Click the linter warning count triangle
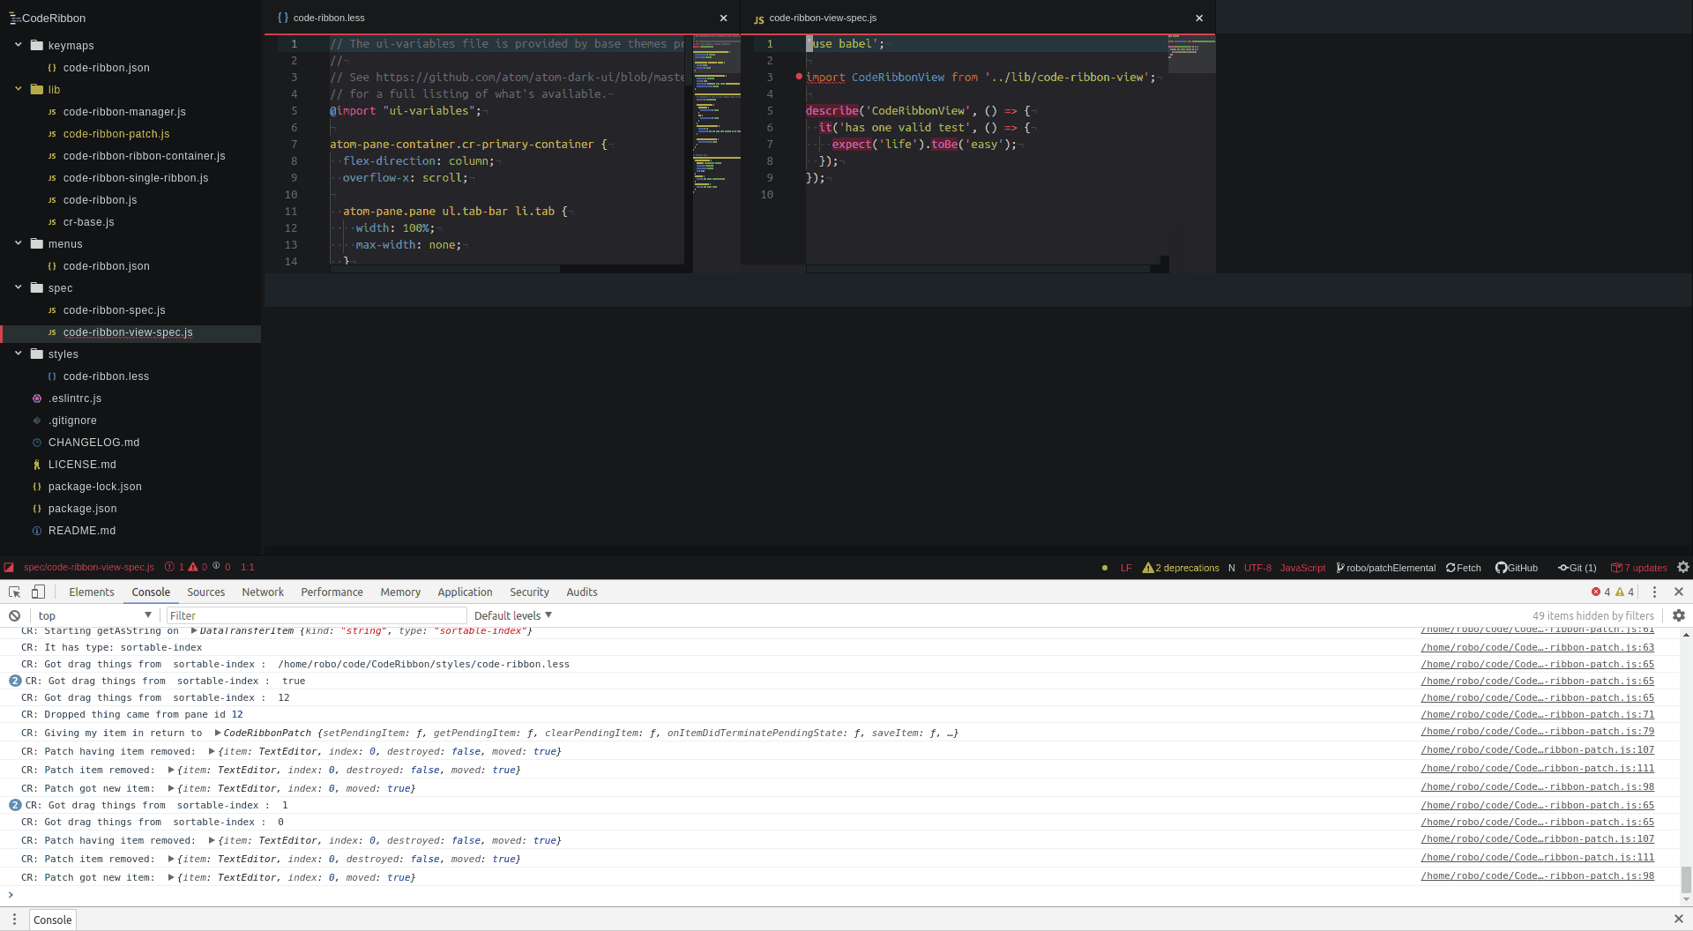Image resolution: width=1693 pixels, height=931 pixels. 193,567
